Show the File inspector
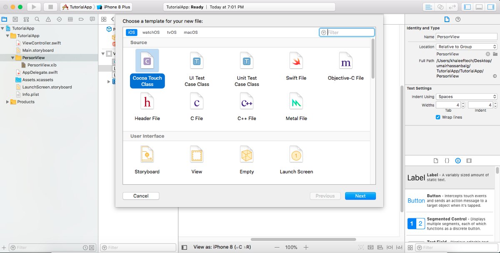Screen dimensions: 500x253 [x=447, y=19]
